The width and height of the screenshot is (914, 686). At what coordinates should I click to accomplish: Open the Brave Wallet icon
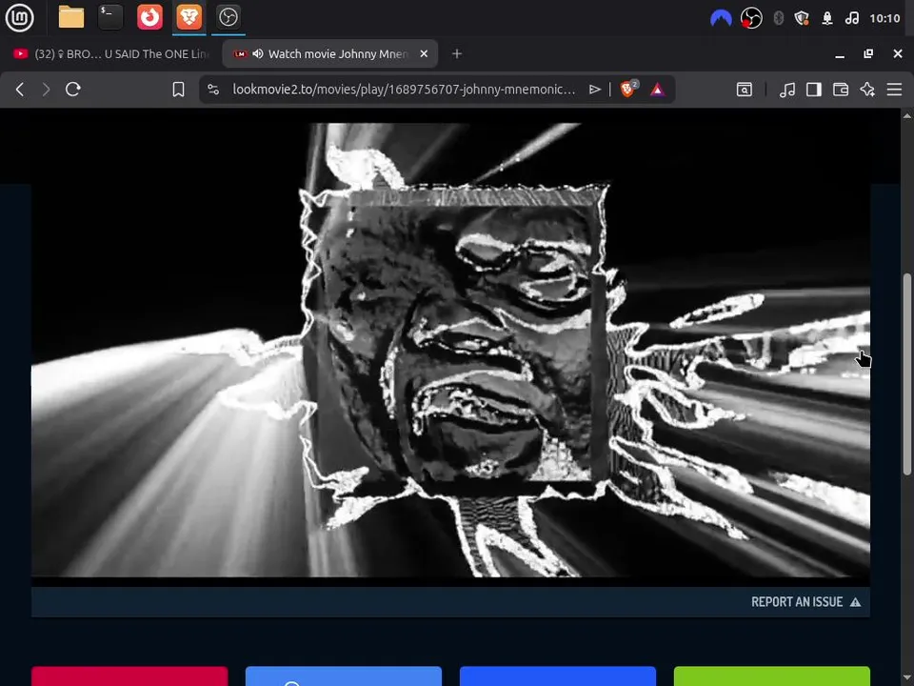click(841, 90)
